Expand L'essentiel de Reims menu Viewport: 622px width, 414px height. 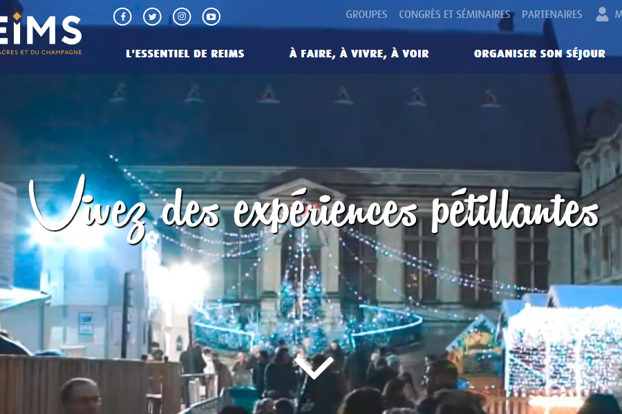[x=185, y=53]
